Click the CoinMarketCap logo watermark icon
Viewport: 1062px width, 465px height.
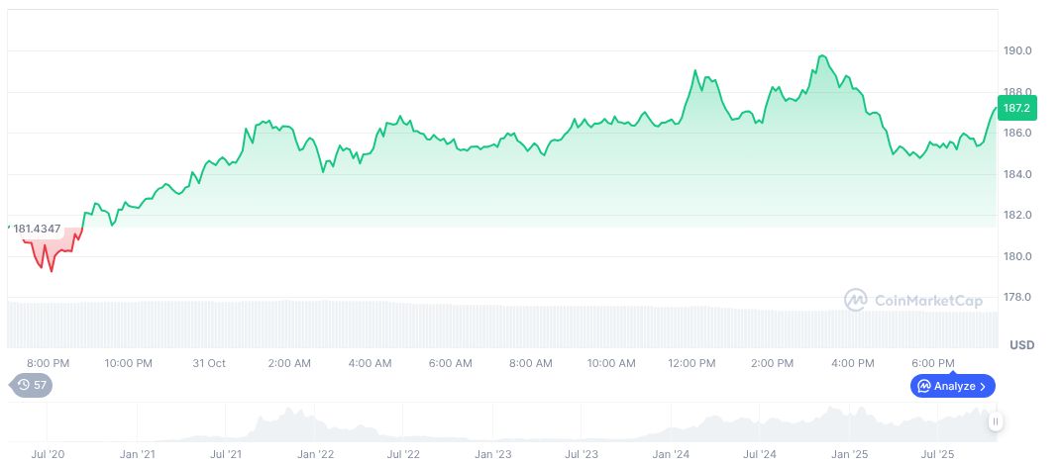pyautogui.click(x=856, y=299)
